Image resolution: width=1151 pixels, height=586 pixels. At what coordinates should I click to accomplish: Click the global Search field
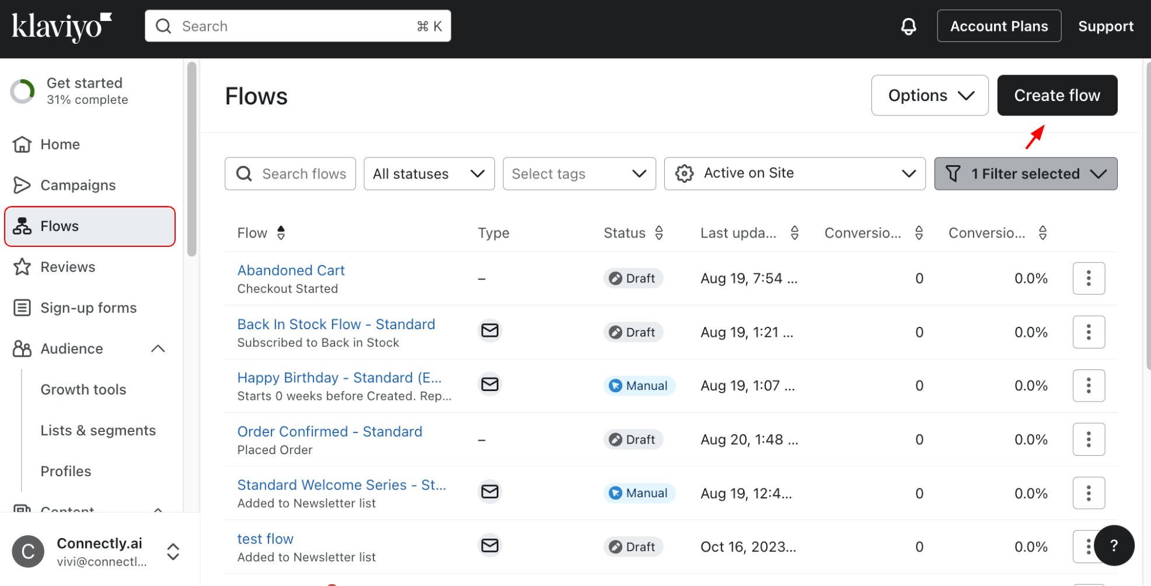pos(298,26)
